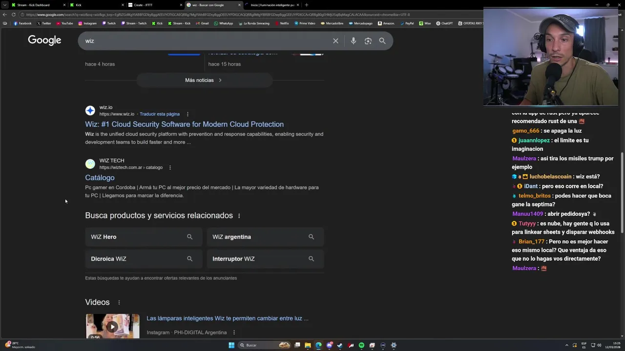Open the ESP language indicator
The image size is (625, 351).
coord(584,345)
